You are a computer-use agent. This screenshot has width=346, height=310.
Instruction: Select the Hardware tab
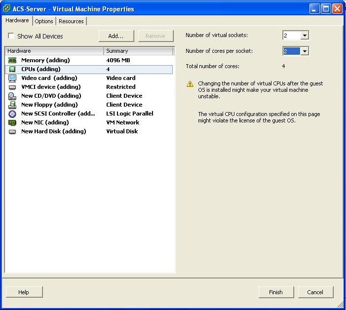click(x=17, y=21)
